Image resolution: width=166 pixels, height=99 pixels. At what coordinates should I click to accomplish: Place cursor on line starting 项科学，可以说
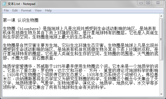54,87
